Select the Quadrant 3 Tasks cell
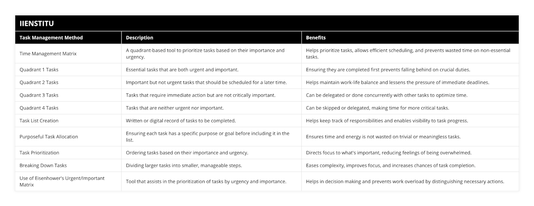Screen dimensions: 534x206 pyautogui.click(x=39, y=95)
